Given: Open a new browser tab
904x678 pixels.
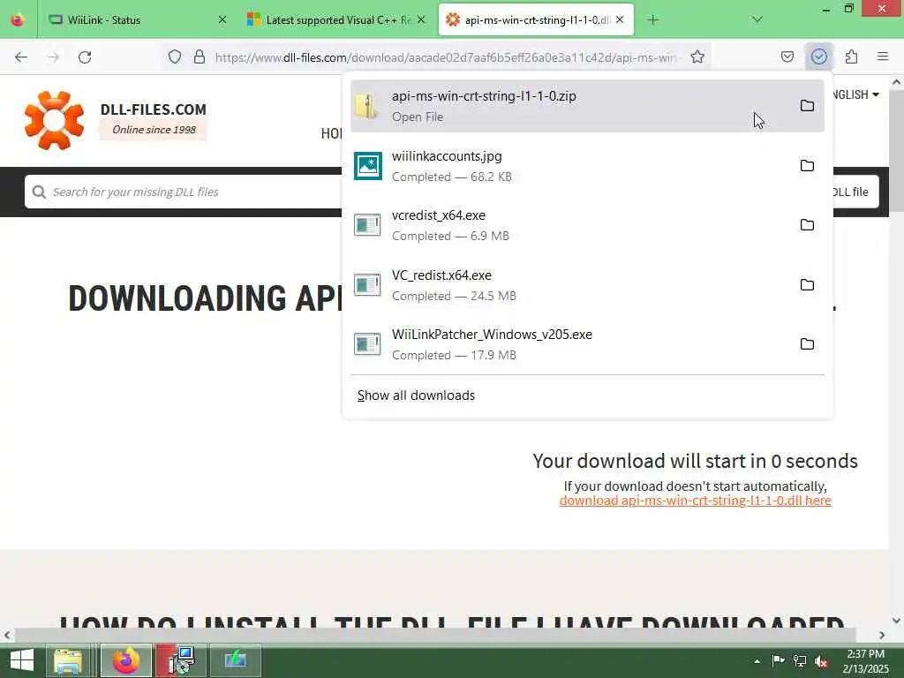Looking at the screenshot, I should point(652,20).
